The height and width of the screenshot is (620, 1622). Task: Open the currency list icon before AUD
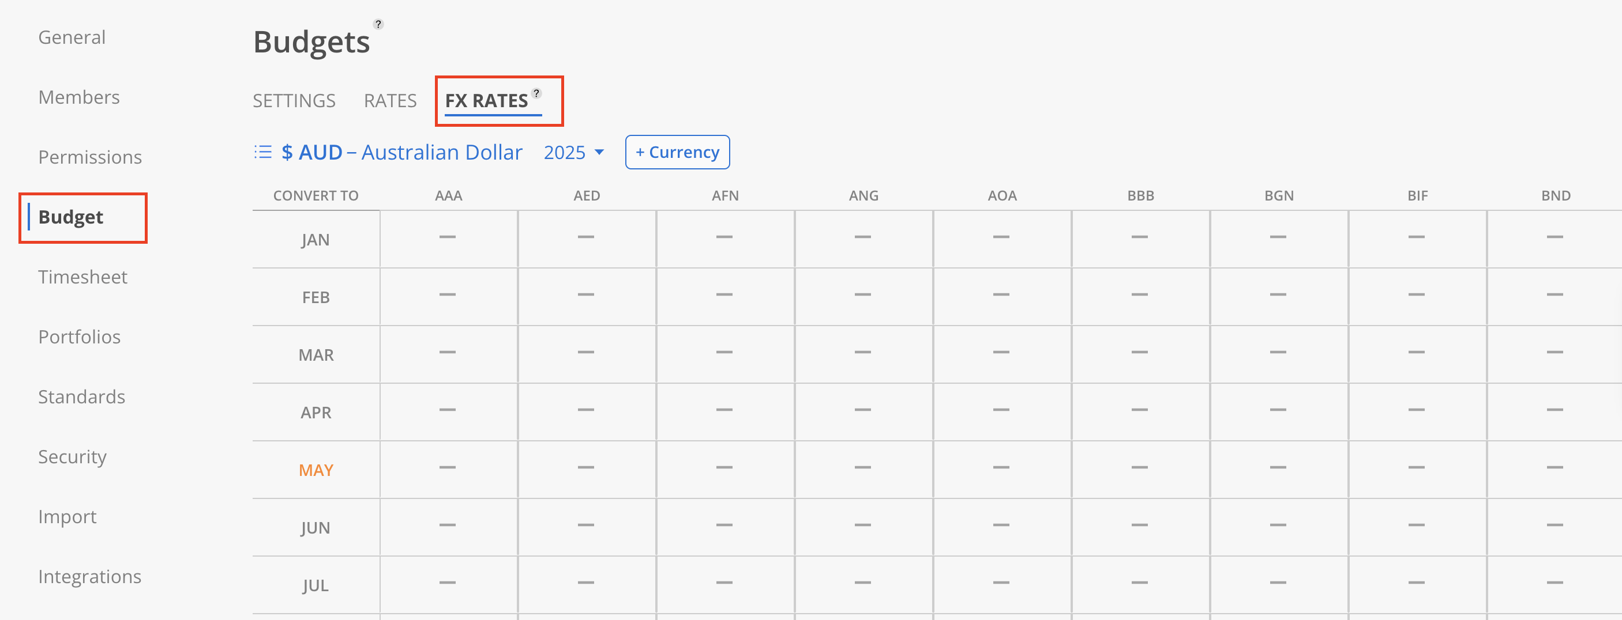(262, 152)
